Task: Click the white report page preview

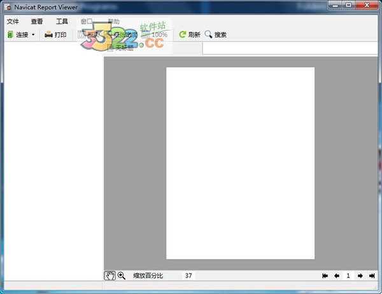Action: tap(240, 163)
